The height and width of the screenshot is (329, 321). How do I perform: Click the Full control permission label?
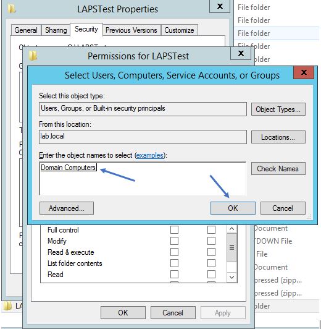[x=63, y=230]
